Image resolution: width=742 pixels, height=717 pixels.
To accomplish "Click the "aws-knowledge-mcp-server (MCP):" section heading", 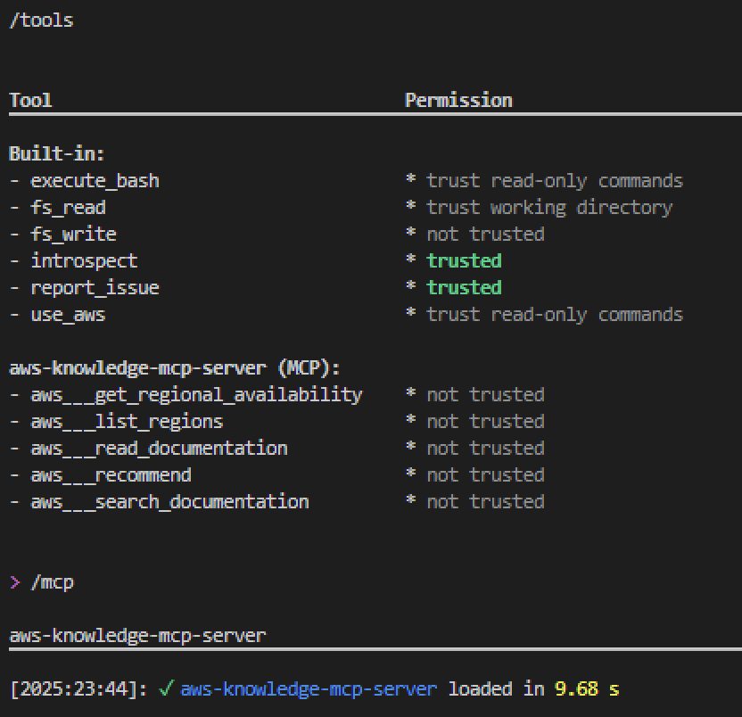I will click(175, 368).
